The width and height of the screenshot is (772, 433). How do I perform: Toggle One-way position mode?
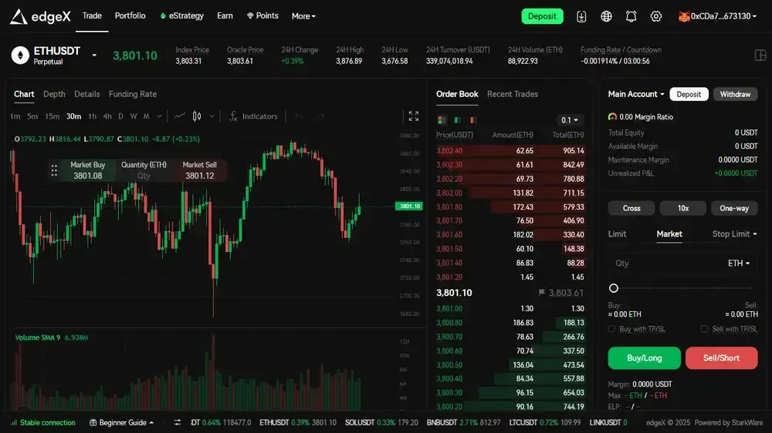pos(734,208)
